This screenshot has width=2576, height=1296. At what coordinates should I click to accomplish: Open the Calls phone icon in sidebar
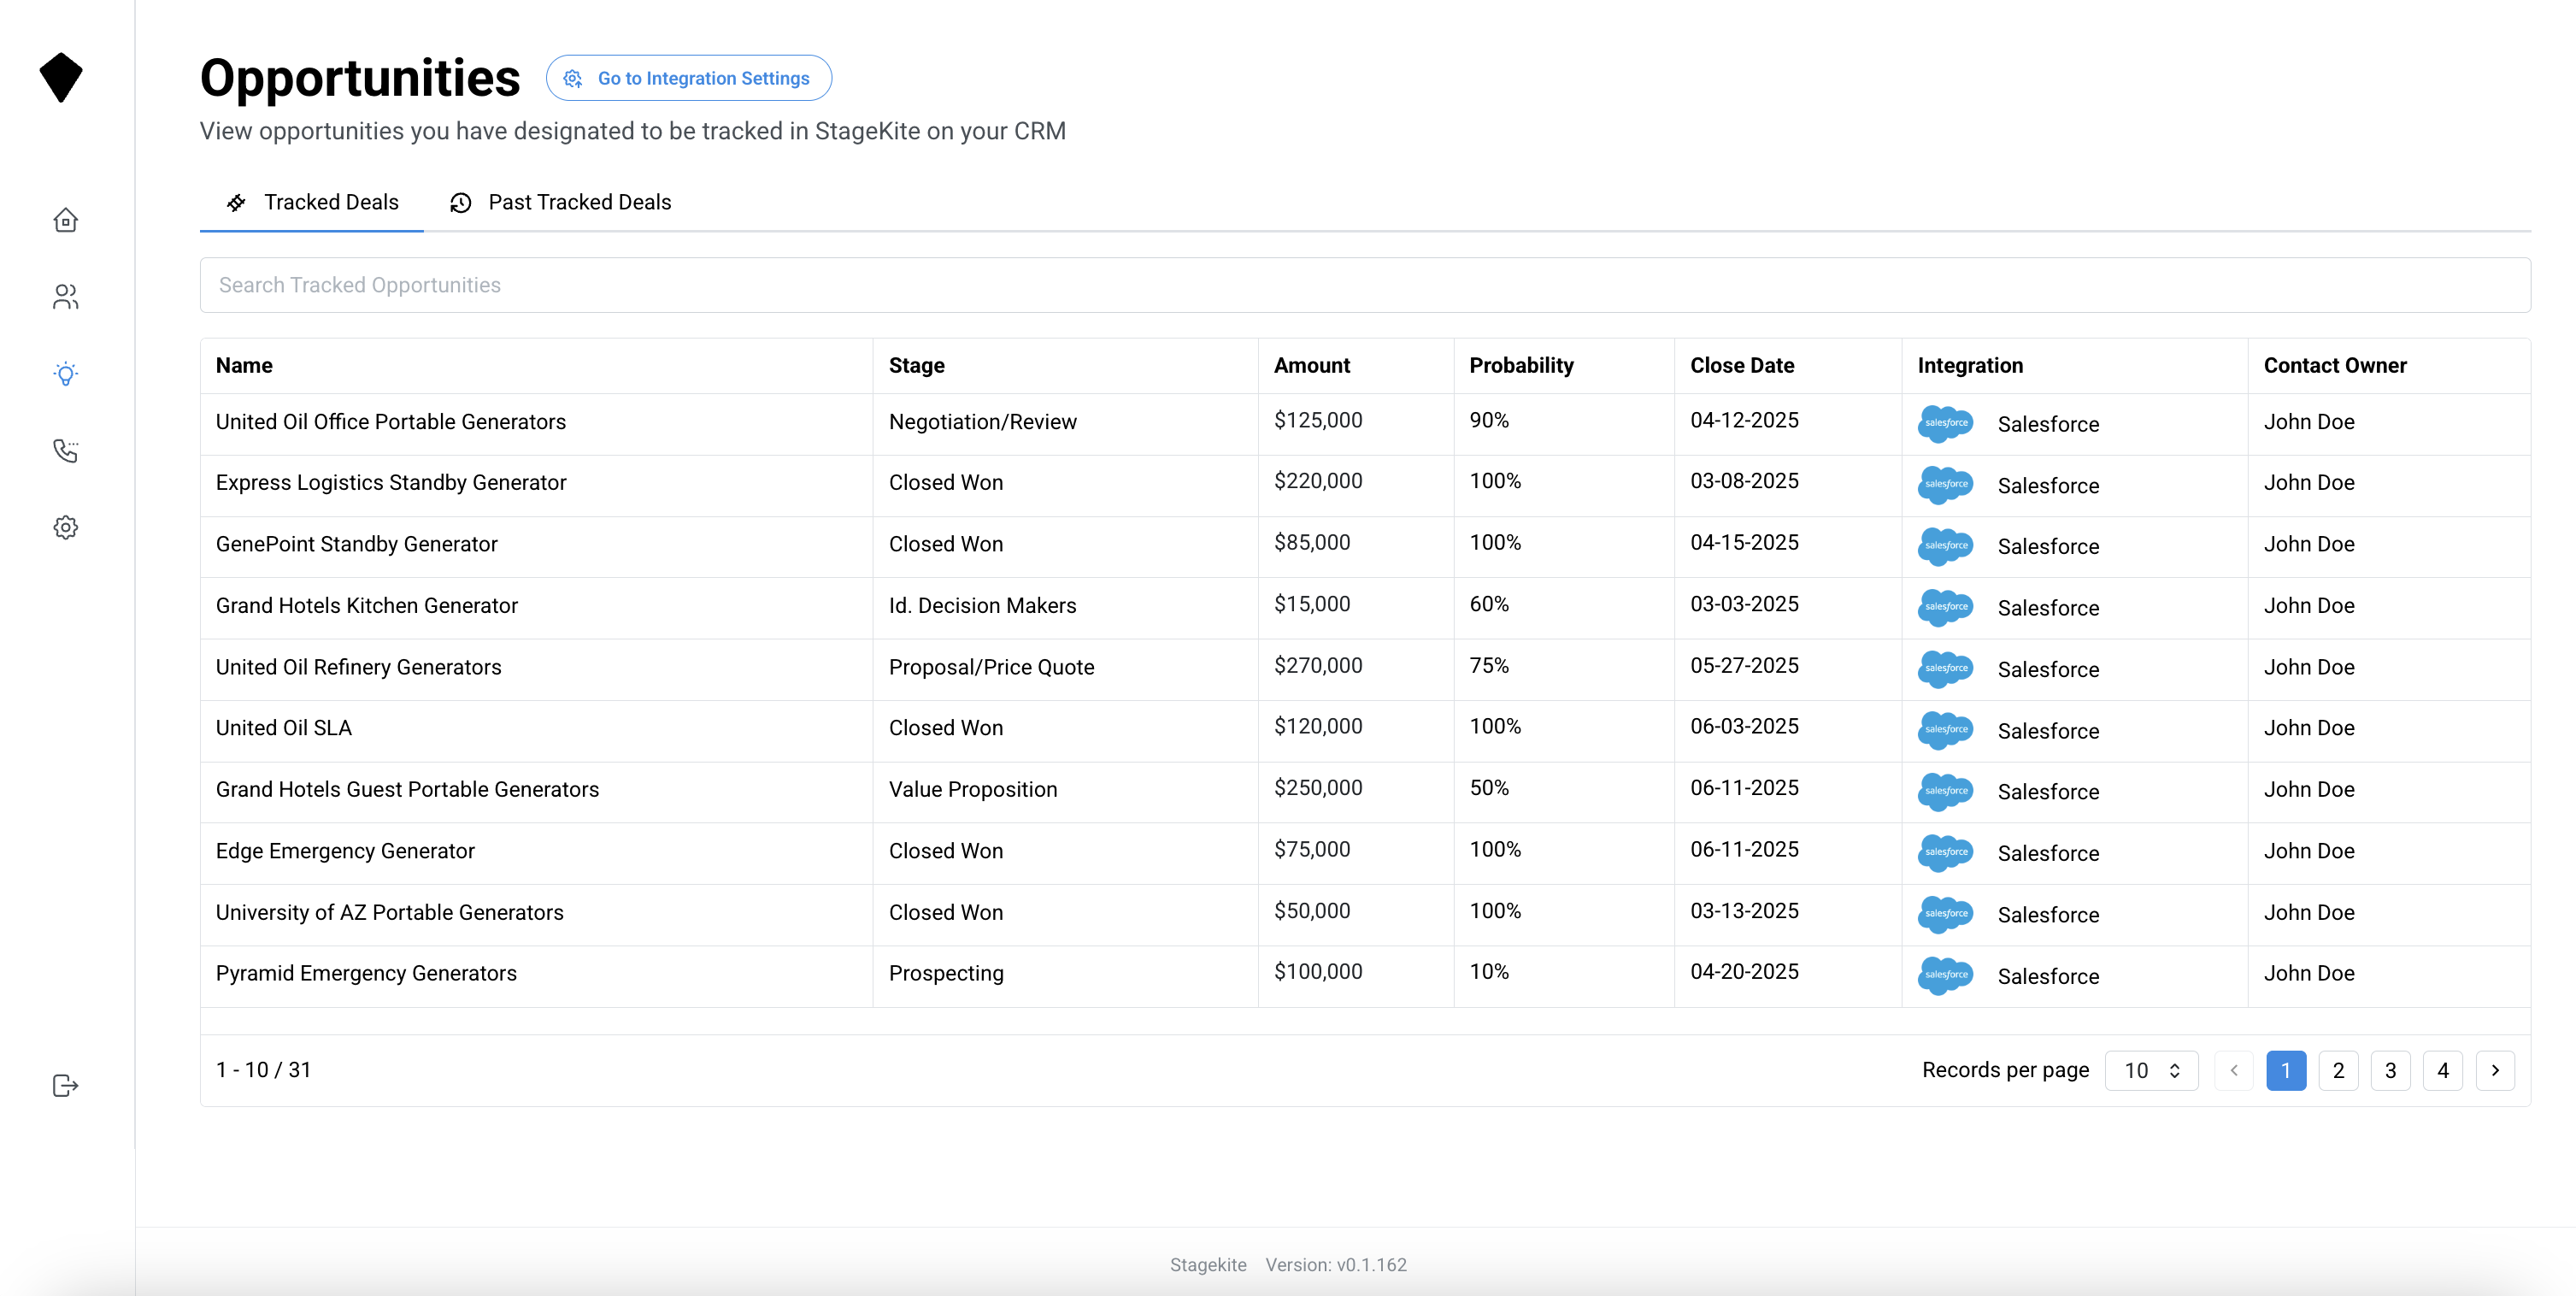click(65, 451)
